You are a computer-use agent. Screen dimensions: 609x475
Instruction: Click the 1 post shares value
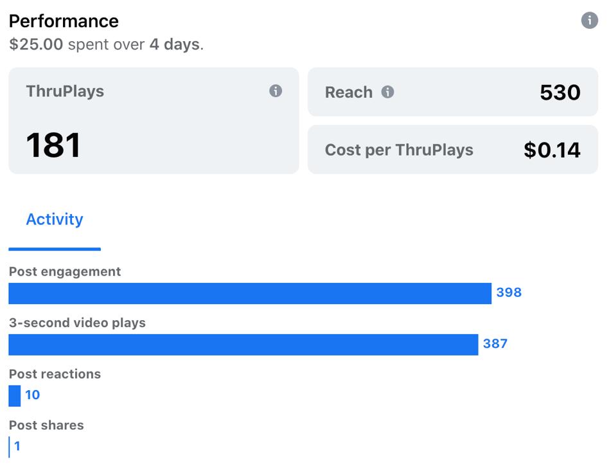click(17, 446)
